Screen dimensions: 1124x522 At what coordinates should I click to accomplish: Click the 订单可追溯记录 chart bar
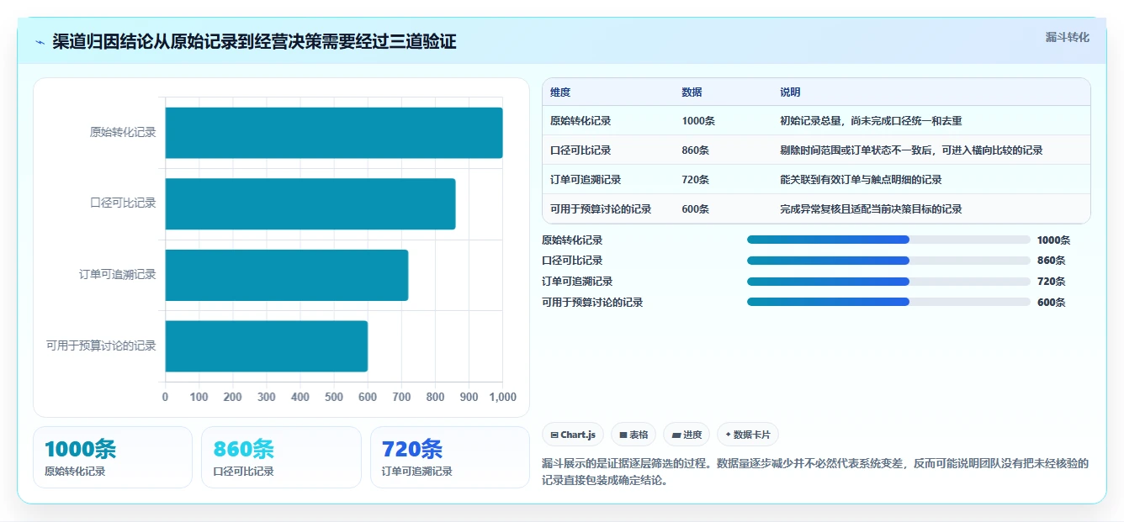287,275
